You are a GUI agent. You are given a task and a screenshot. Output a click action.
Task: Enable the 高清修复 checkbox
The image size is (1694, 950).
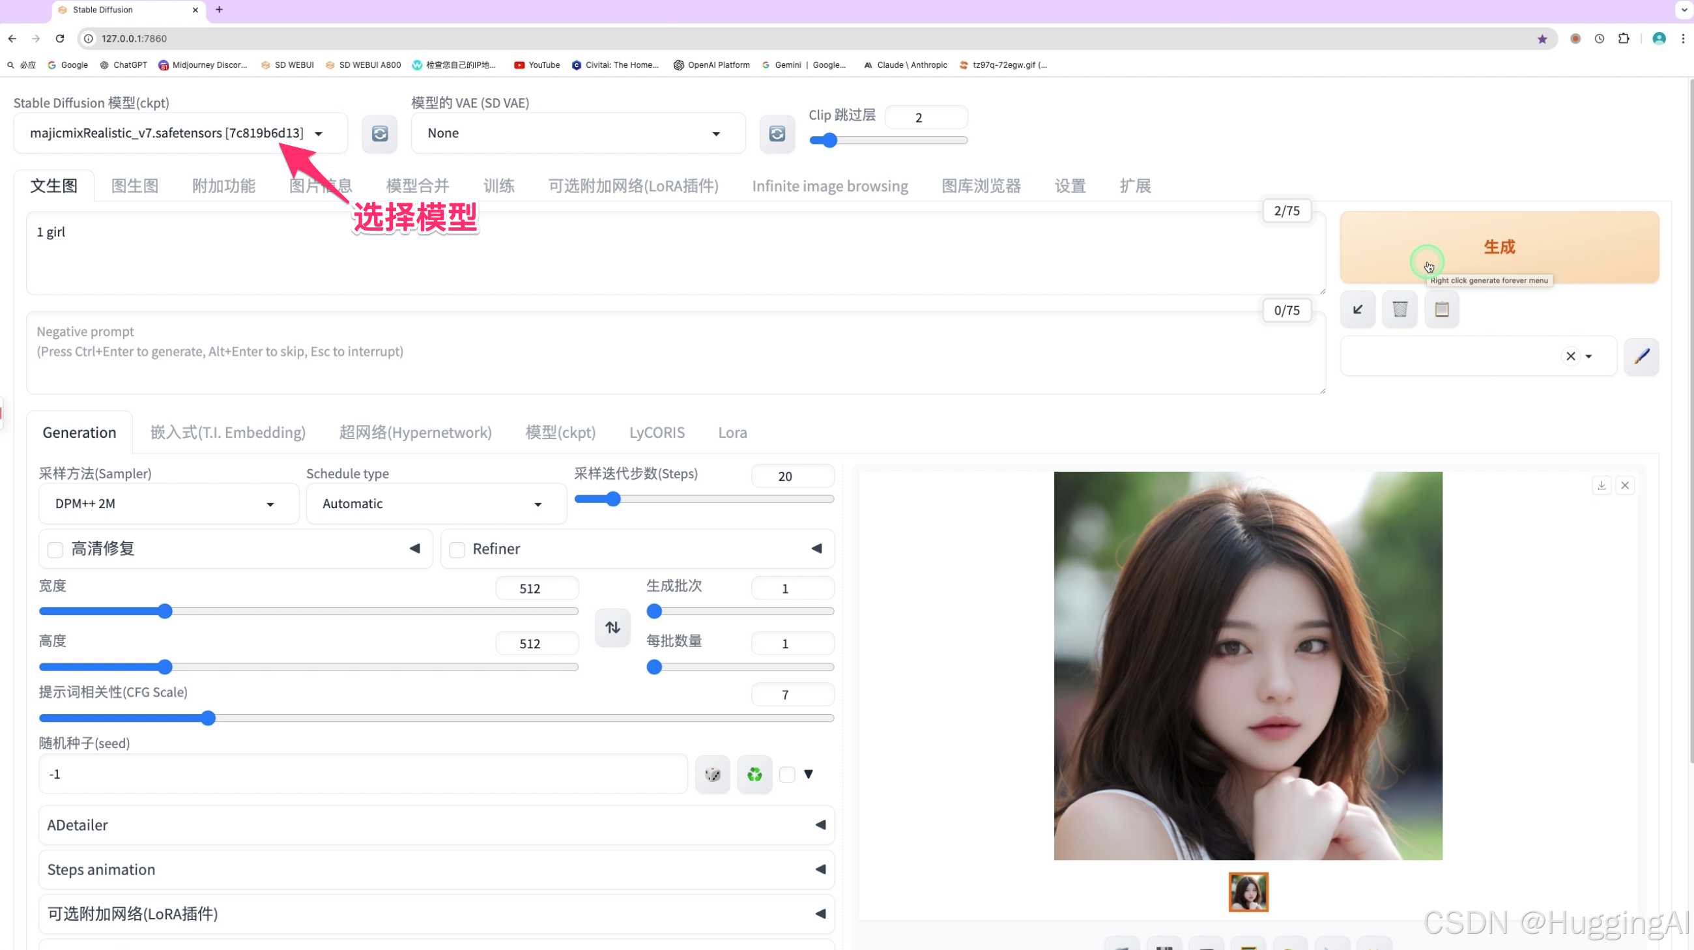coord(56,550)
